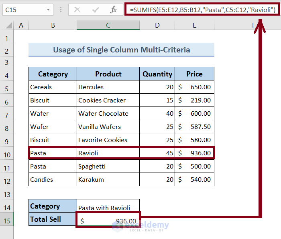281x239 pixels.
Task: Click the formula bar options dots
Action: coord(61,10)
